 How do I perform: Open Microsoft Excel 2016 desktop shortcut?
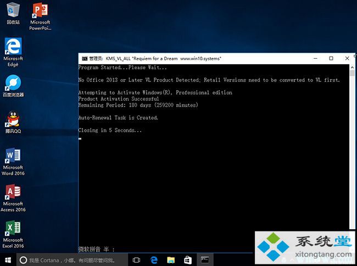point(13,234)
